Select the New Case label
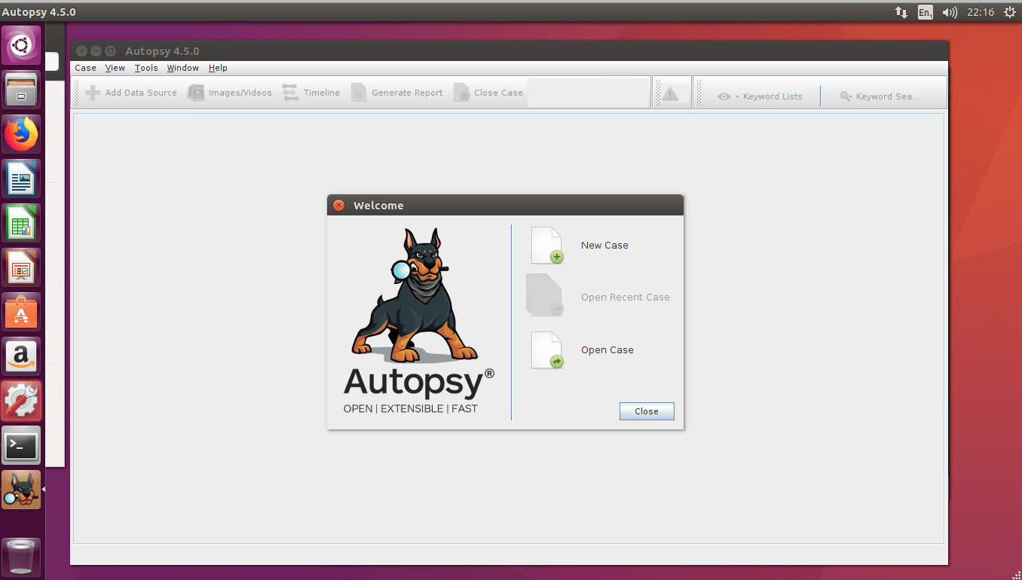Image resolution: width=1022 pixels, height=580 pixels. point(604,245)
